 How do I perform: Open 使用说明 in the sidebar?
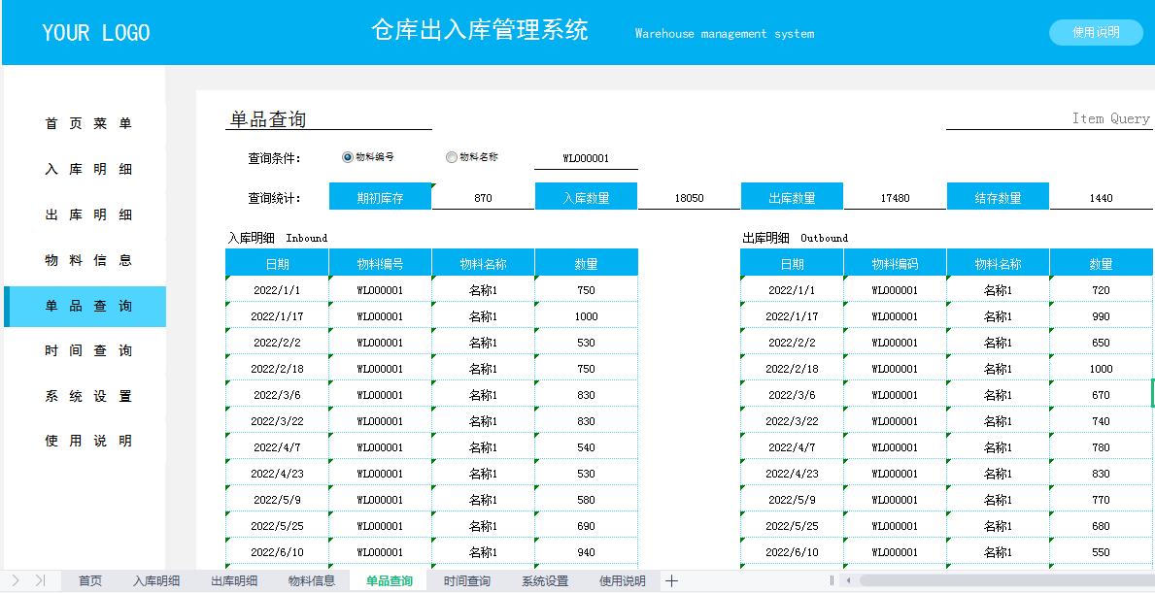(88, 442)
